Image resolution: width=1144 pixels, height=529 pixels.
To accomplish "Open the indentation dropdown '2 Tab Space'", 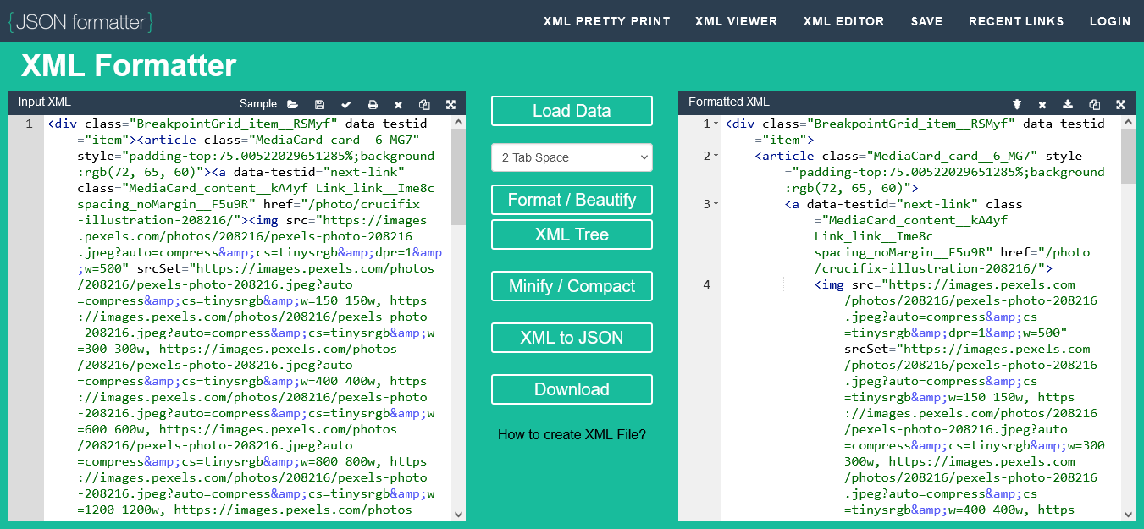I will coord(572,157).
